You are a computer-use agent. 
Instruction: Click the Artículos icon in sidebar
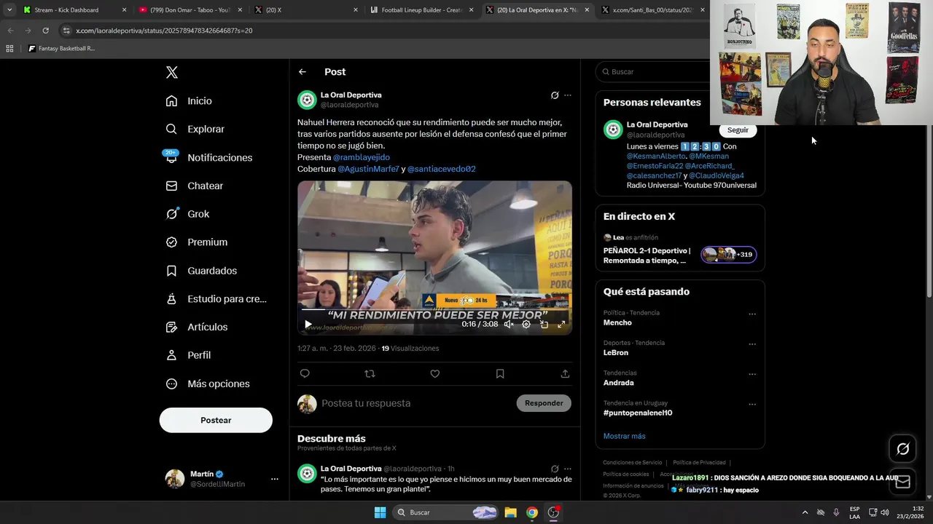tap(171, 327)
